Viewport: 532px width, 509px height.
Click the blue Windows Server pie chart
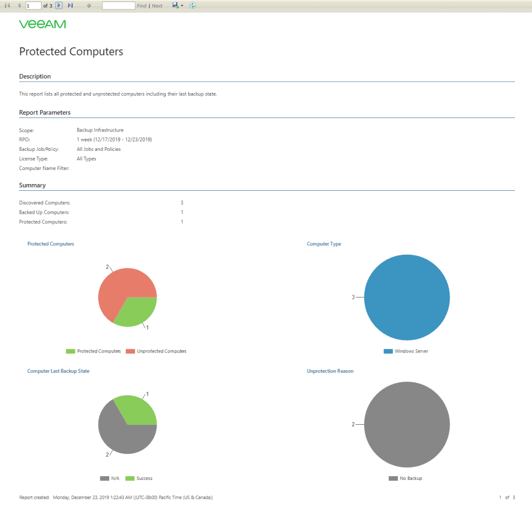click(407, 297)
